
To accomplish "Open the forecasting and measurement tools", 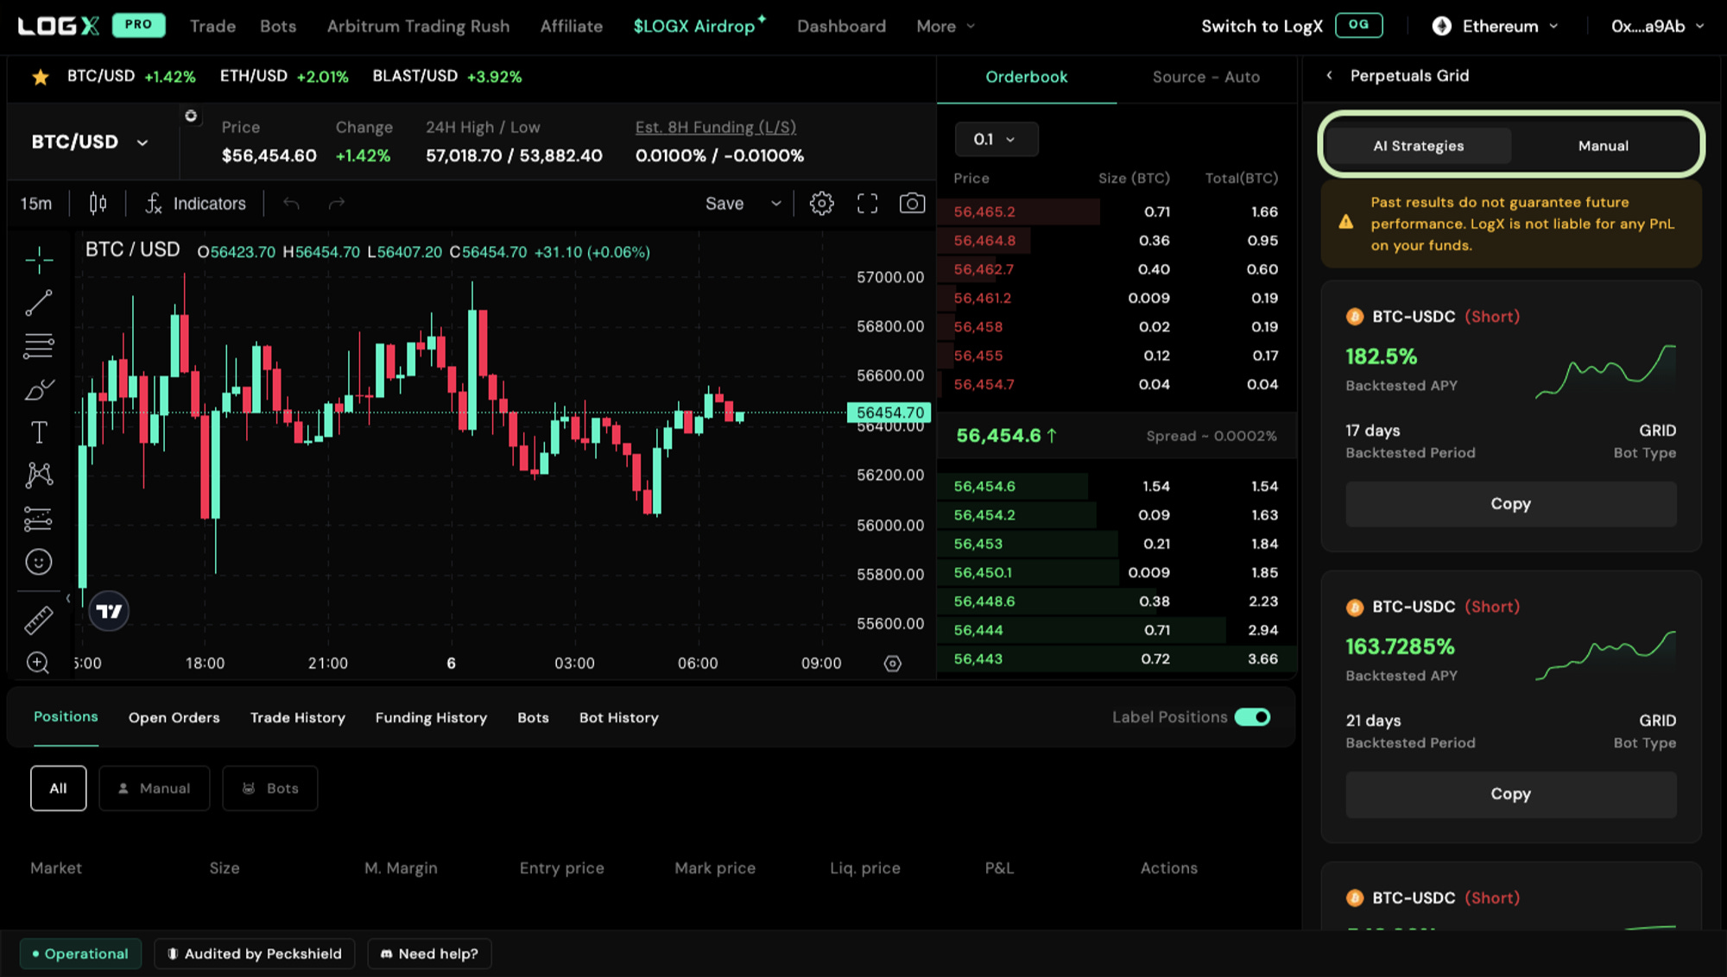I will coord(39,519).
